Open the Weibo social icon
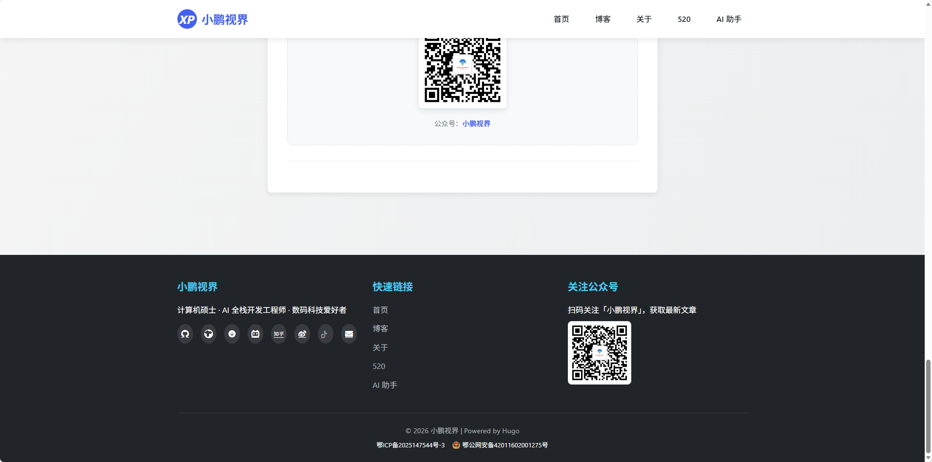 (302, 334)
